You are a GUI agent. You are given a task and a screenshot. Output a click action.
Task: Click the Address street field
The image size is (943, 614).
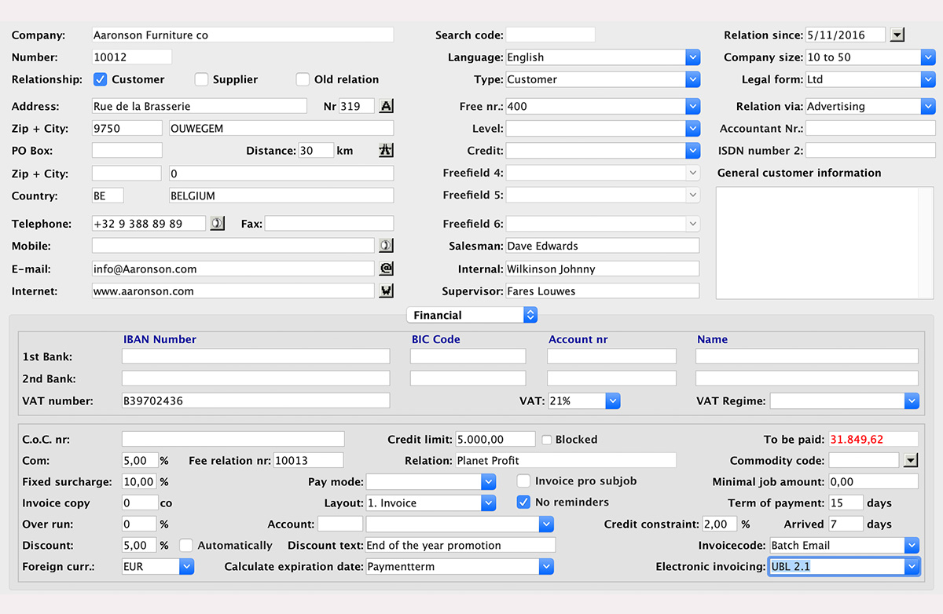pyautogui.click(x=199, y=106)
